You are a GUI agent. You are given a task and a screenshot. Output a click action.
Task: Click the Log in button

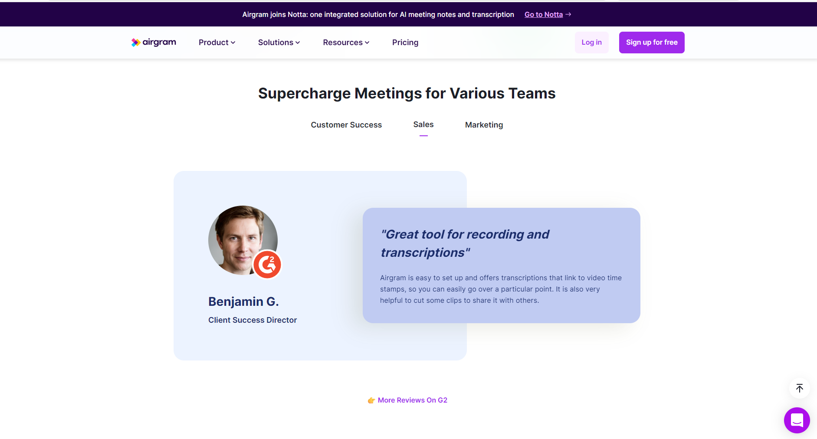point(591,43)
